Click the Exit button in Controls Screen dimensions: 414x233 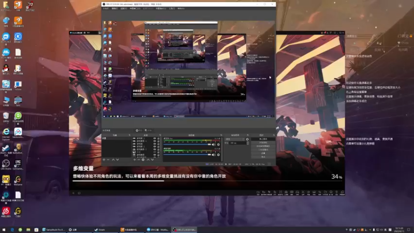[x=263, y=157]
